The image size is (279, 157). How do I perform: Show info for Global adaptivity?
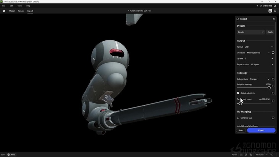(x=273, y=93)
